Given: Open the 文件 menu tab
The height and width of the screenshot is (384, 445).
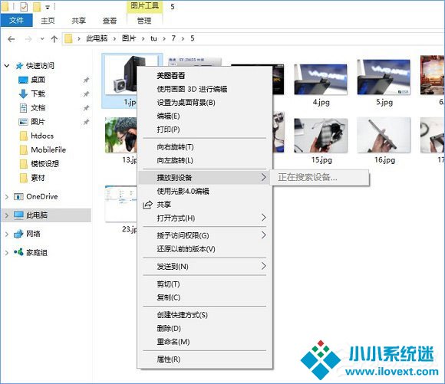Looking at the screenshot, I should (x=16, y=21).
